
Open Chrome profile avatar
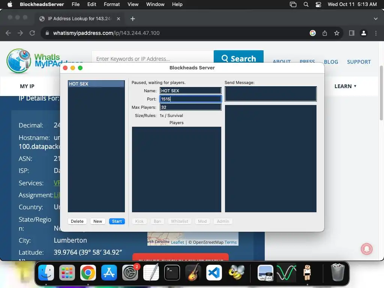click(x=364, y=33)
